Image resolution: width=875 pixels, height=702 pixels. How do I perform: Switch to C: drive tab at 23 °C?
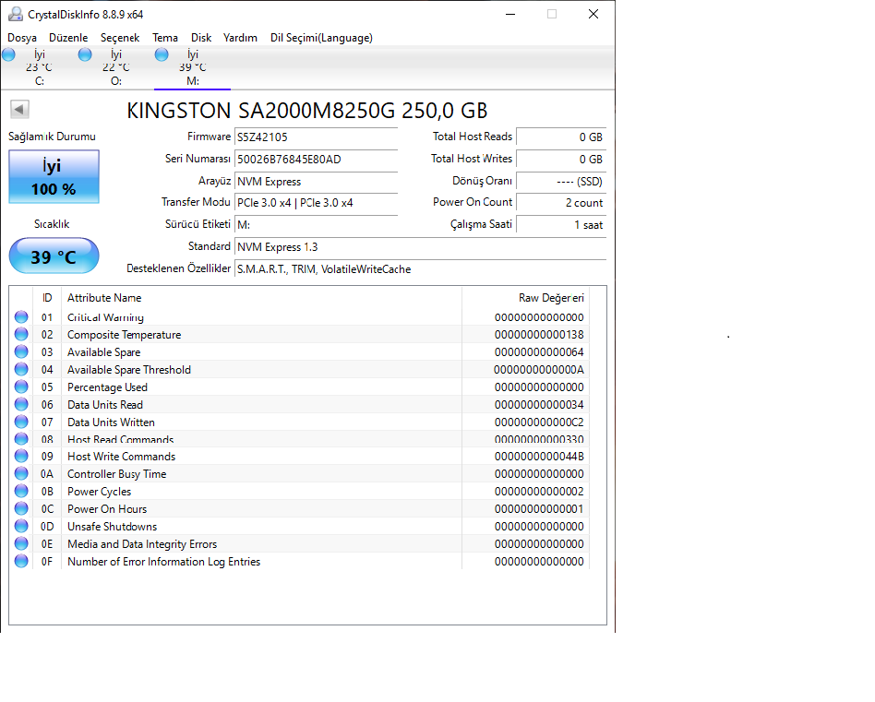[x=39, y=67]
